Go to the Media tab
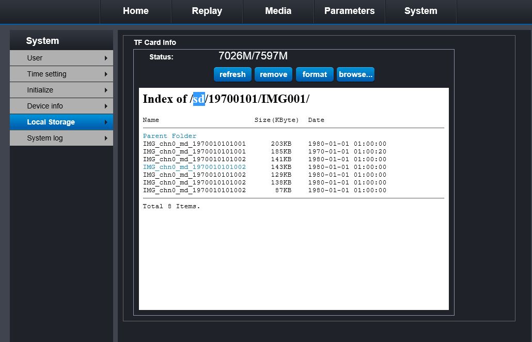This screenshot has height=342, width=532. pos(278,11)
